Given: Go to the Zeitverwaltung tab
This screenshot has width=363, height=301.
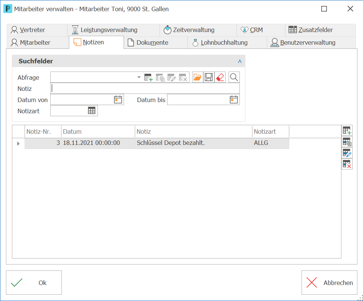Looking at the screenshot, I should [x=198, y=30].
